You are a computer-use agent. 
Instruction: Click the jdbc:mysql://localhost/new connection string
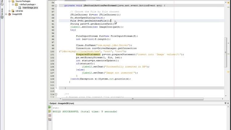point(80,51)
